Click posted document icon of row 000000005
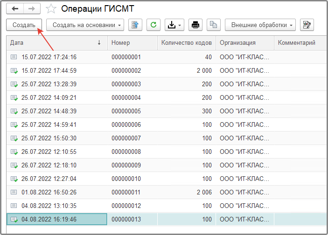The image size is (328, 235). [14, 111]
